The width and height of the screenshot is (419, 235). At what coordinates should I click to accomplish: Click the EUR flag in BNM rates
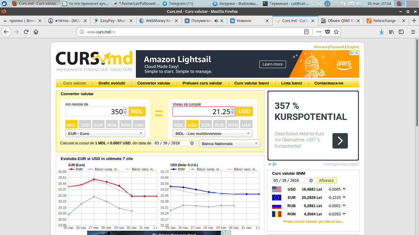point(277,197)
